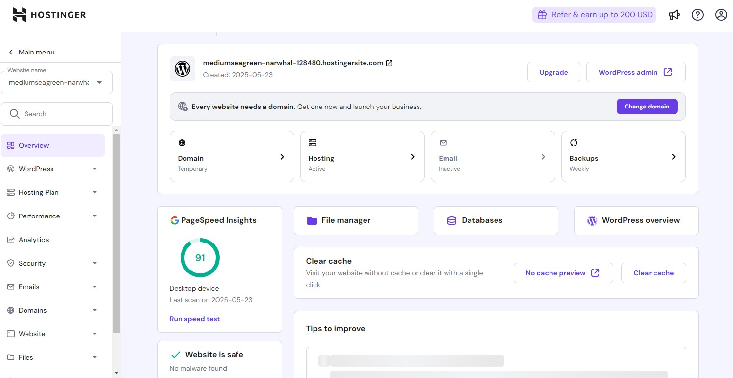Open the File manager card
733x378 pixels.
[356, 220]
